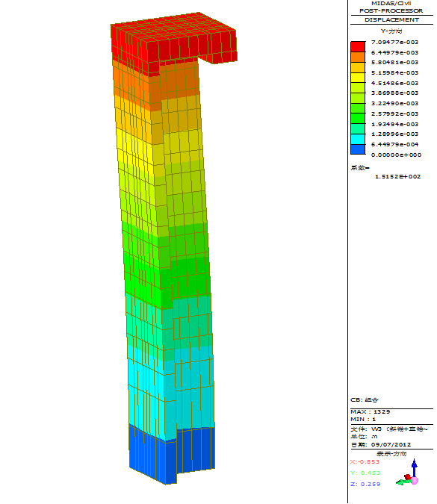This screenshot has height=504, width=437.
Task: Click the X: -0.853 view direction value
Action: pos(365,461)
